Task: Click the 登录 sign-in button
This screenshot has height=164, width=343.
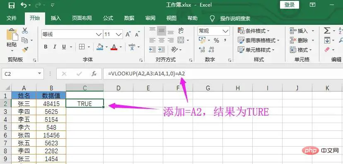Action: point(290,5)
